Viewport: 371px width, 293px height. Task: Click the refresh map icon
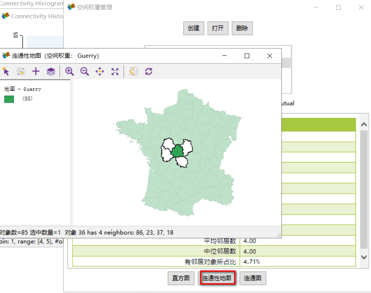(148, 71)
